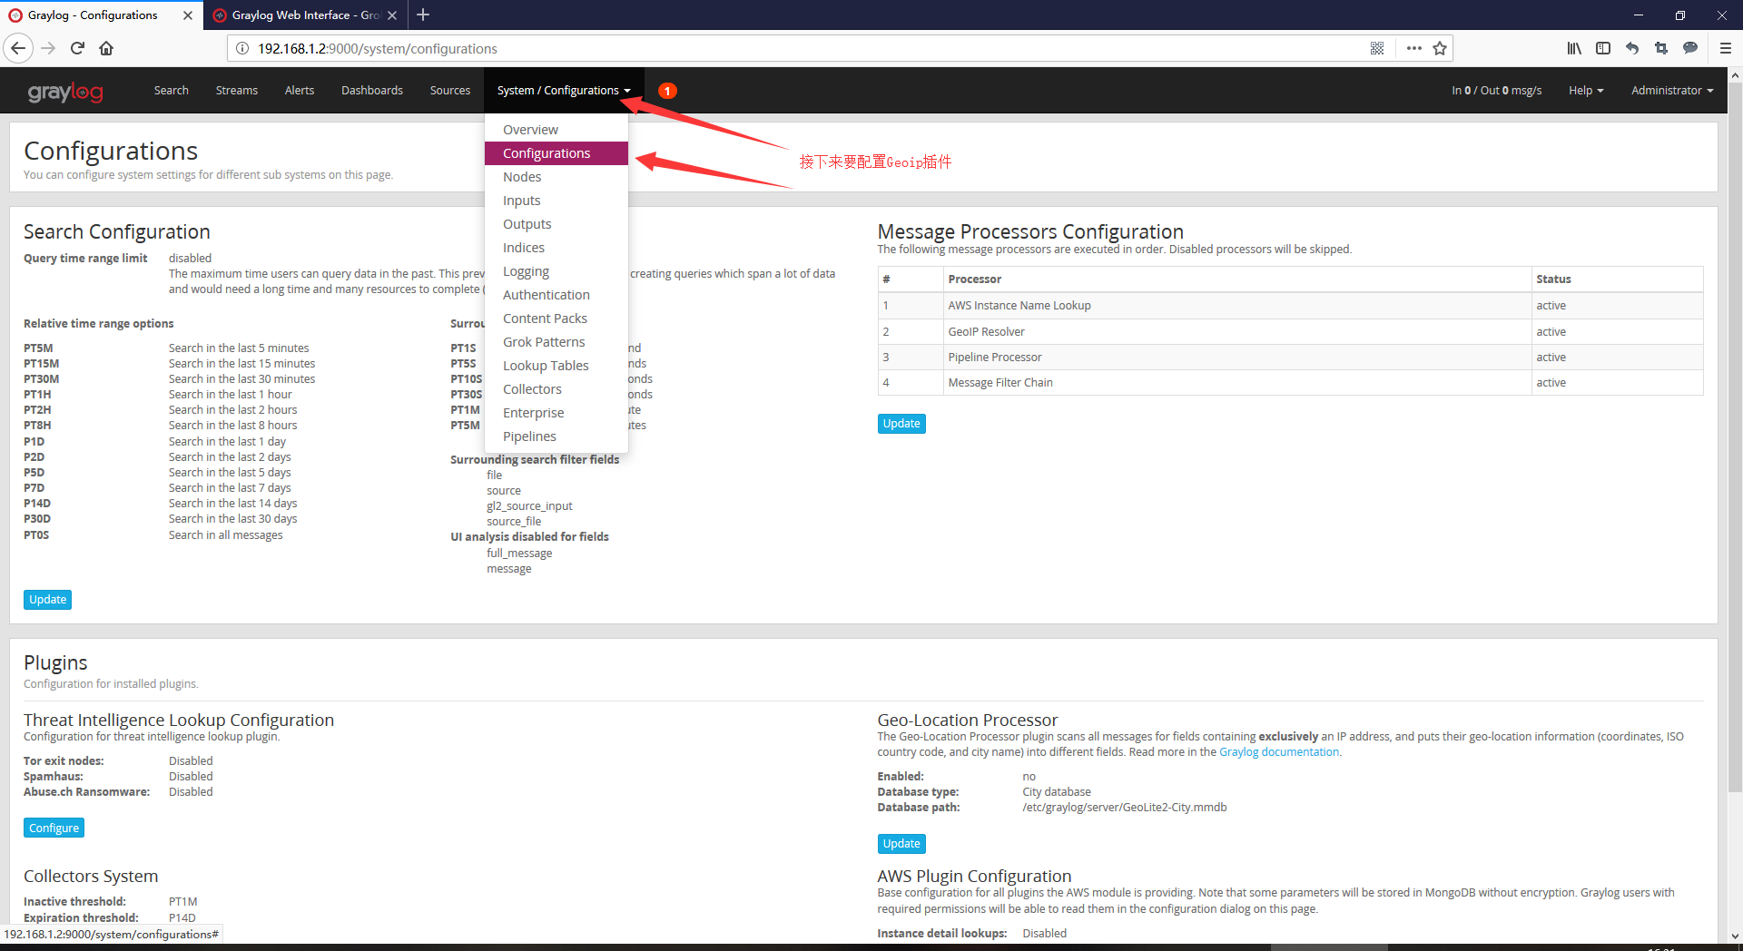Image resolution: width=1743 pixels, height=951 pixels.
Task: Click the browser forward arrow
Action: tap(48, 48)
